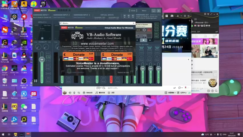Click the speaker volume icon in YY bar
The height and width of the screenshot is (137, 243).
point(70,93)
